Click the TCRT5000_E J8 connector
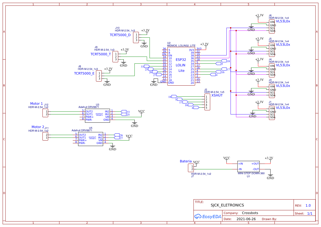321x227 pixels. pyautogui.click(x=99, y=76)
